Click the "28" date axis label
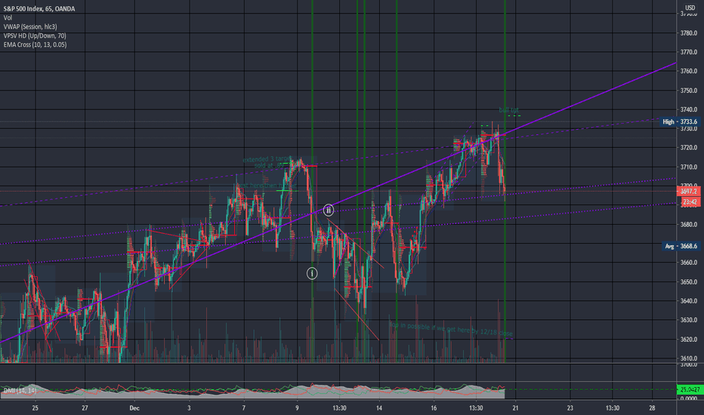Image resolution: width=704 pixels, height=415 pixels. pyautogui.click(x=652, y=407)
